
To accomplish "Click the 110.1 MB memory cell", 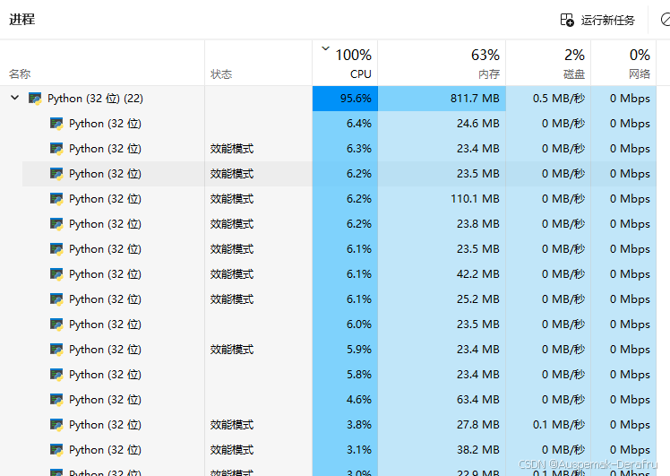I will (442, 199).
